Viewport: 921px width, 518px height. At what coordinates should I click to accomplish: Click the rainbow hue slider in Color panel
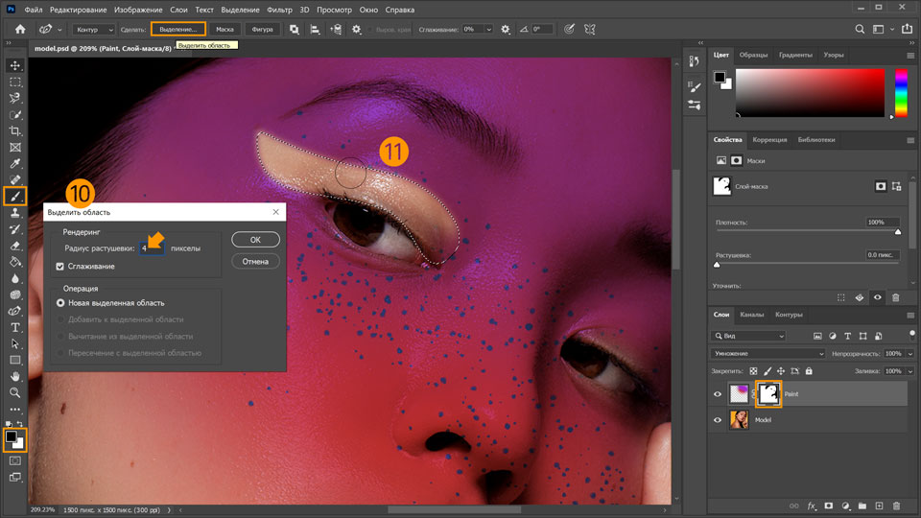click(x=901, y=93)
